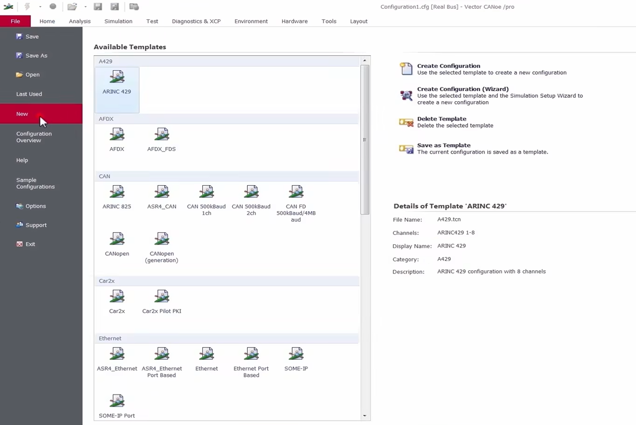This screenshot has height=425, width=636.
Task: Select CAN 500kBaud 1ch template
Action: [x=206, y=201]
